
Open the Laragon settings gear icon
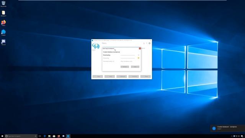pyautogui.click(x=150, y=43)
